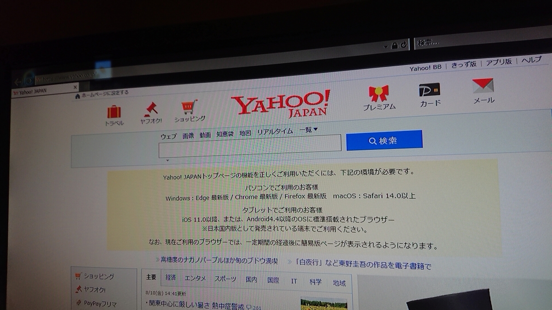This screenshot has width=552, height=310.
Task: Close the Yahoo! JAPAN browser tab
Action: tap(75, 87)
